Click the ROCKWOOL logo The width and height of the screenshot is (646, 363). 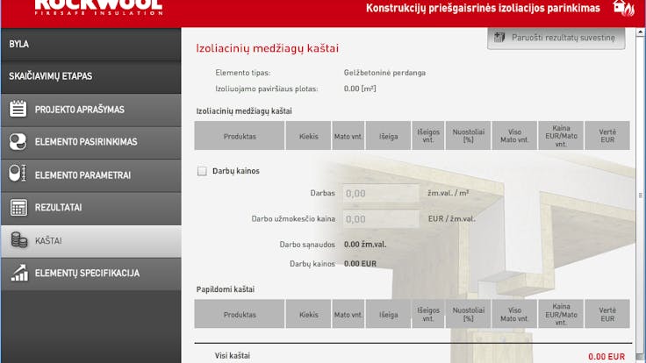(98, 7)
